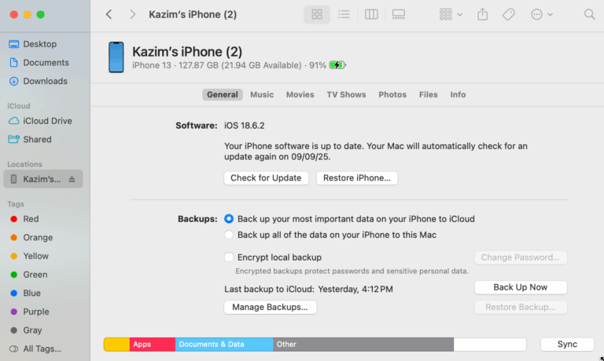Screen dimensions: 604x361
Task: Click the Back Up Now button
Action: click(x=521, y=287)
